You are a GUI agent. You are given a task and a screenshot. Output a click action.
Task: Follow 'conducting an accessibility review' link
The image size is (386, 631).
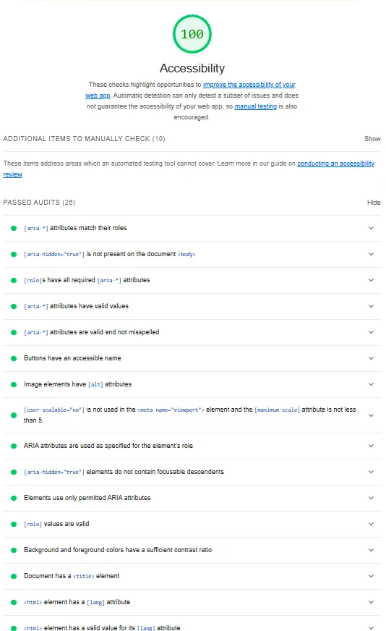[x=189, y=169]
